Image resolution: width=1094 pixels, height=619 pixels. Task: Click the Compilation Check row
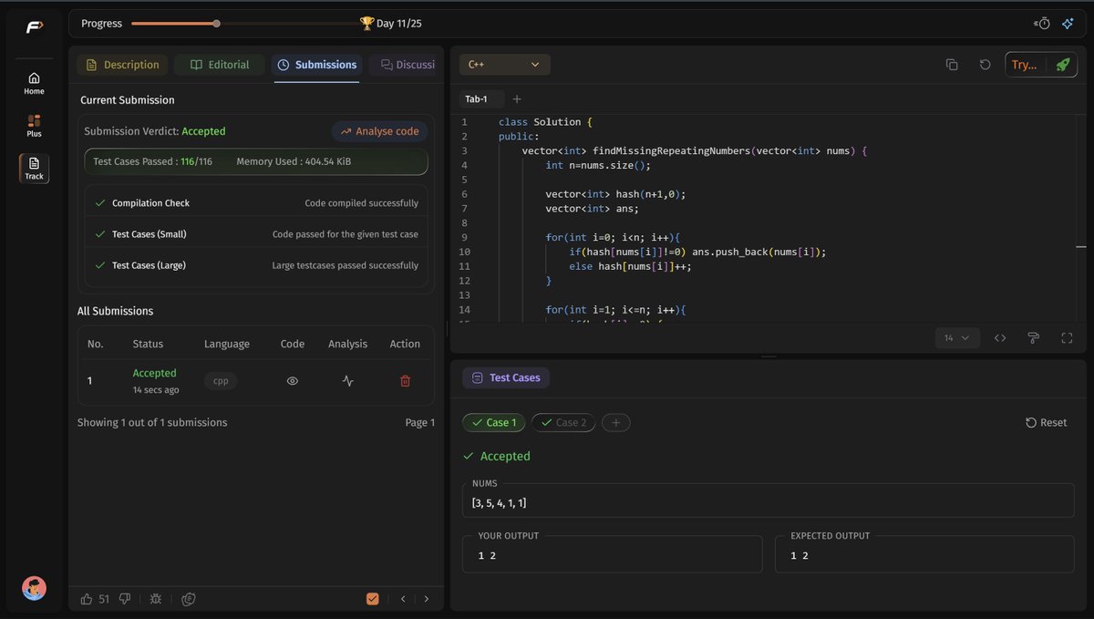pyautogui.click(x=256, y=203)
